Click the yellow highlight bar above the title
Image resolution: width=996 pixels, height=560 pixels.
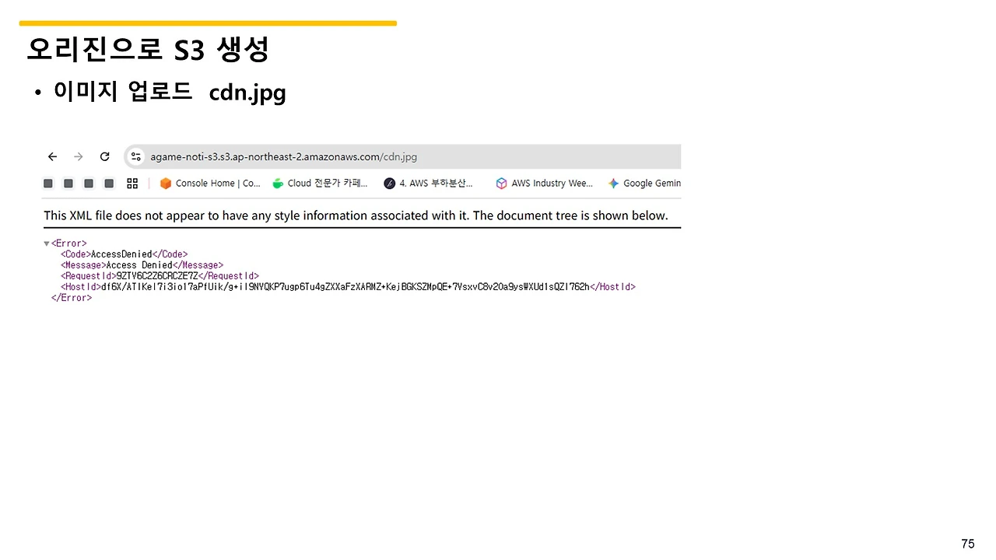208,23
